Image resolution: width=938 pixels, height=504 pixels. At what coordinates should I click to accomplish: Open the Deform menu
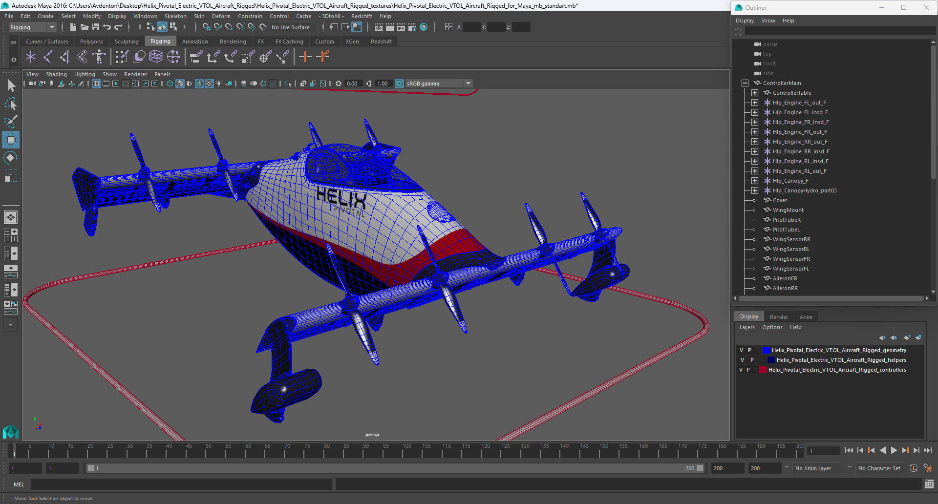(x=221, y=16)
